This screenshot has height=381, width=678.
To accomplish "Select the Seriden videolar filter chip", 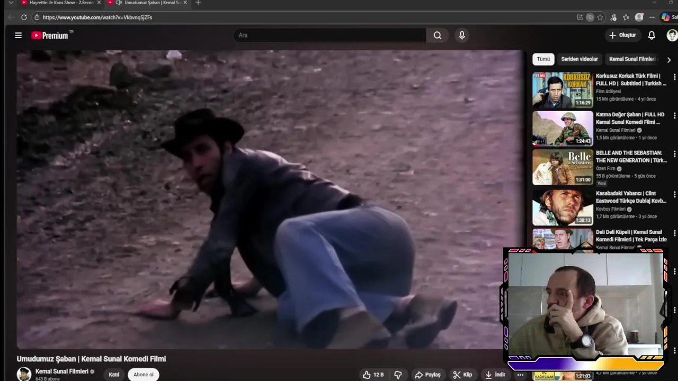I will [579, 59].
